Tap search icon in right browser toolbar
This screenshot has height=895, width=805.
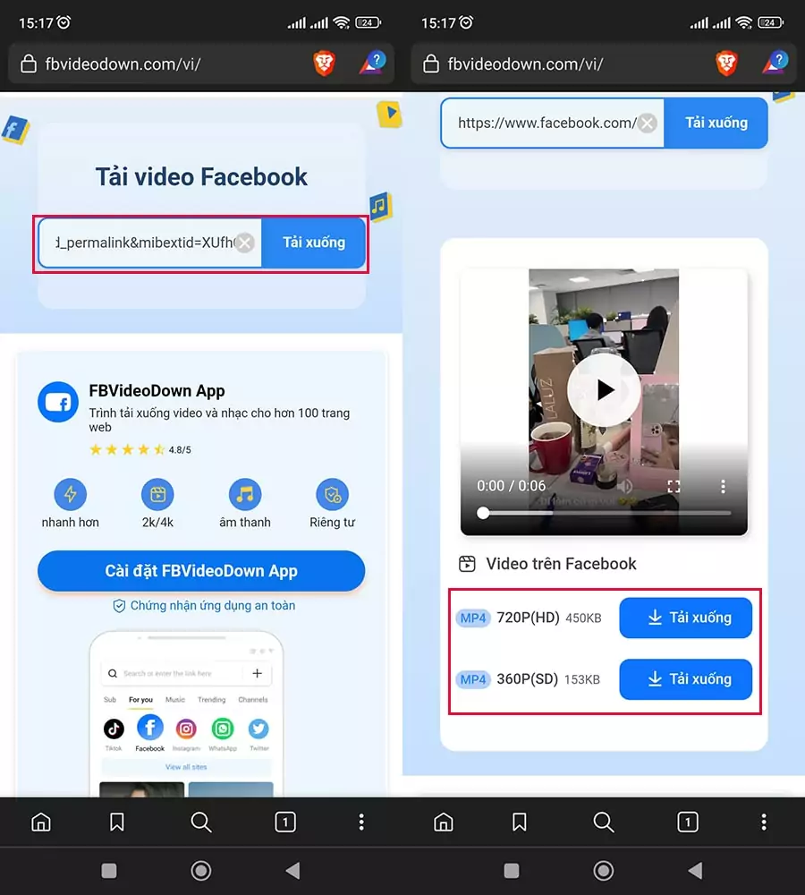[x=604, y=822]
